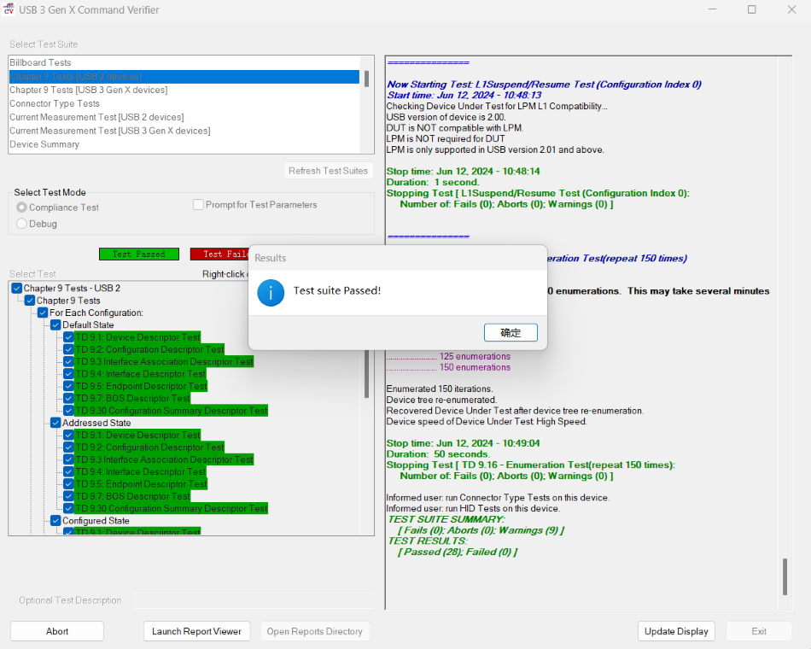Click the Abort button

tap(57, 631)
